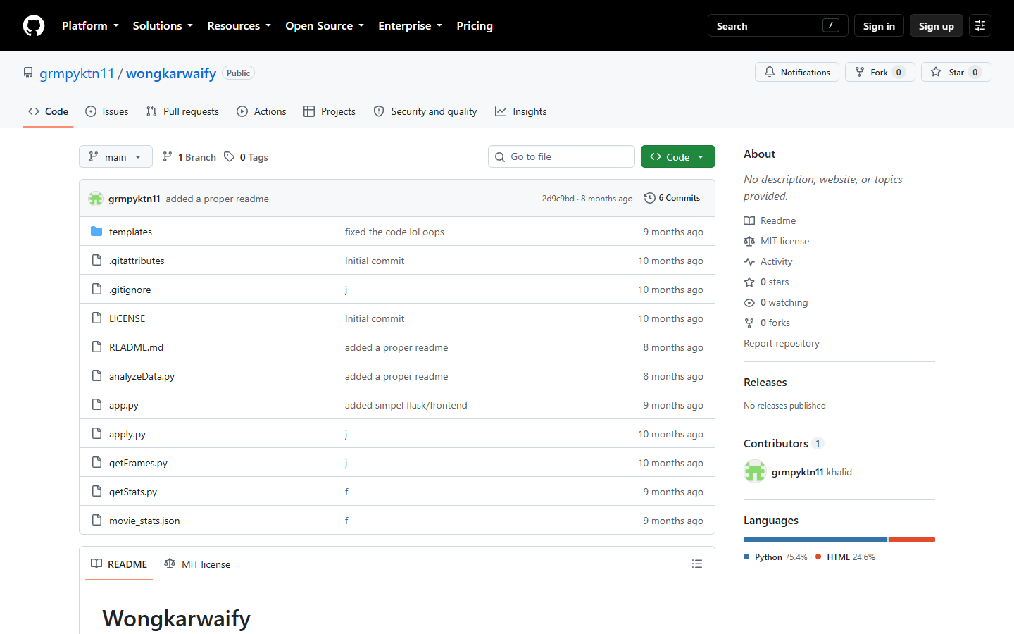Screen dimensions: 1014x634
Task: Click the eye icon beside 0 watching
Action: pyautogui.click(x=749, y=302)
